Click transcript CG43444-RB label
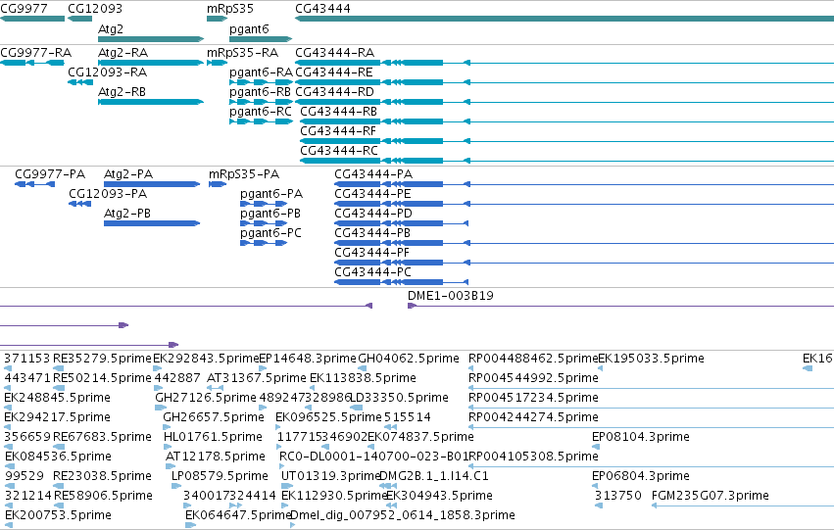 pos(339,112)
